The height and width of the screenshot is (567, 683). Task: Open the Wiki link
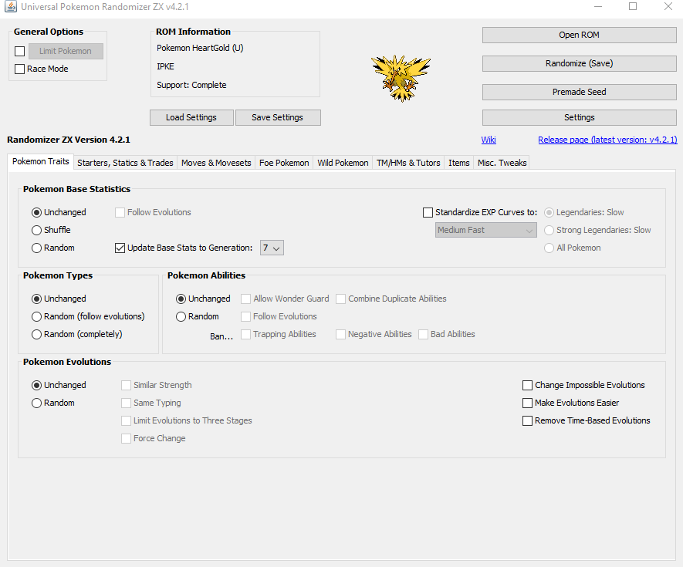point(489,140)
